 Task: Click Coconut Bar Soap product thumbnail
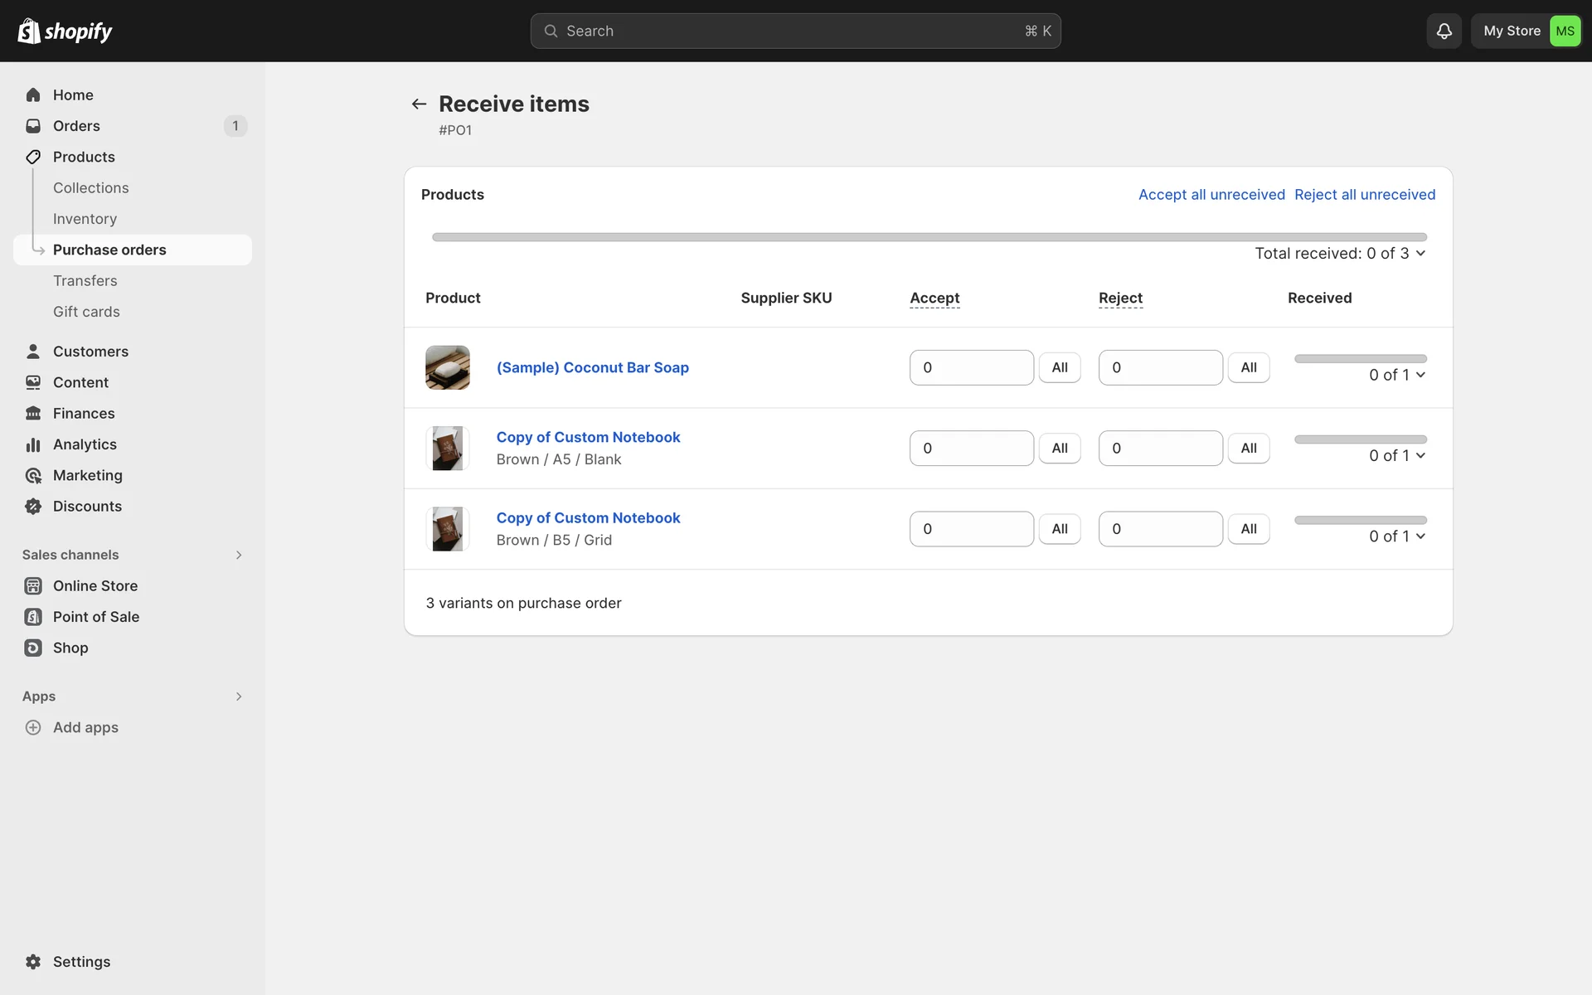coord(448,367)
